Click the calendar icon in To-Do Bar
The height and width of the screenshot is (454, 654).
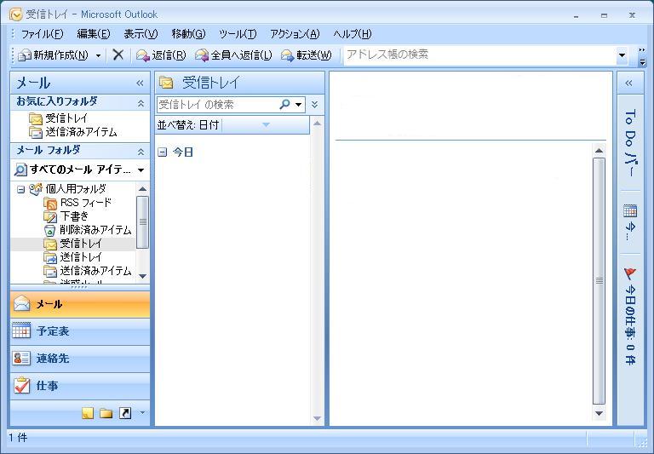(630, 210)
